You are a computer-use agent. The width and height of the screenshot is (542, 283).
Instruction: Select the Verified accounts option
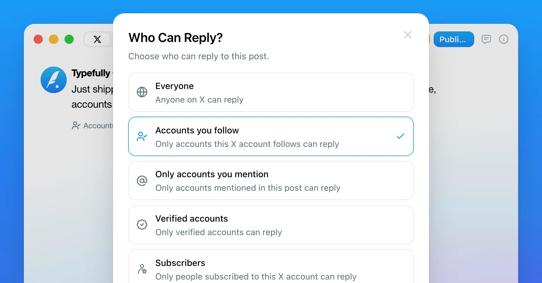click(x=271, y=225)
